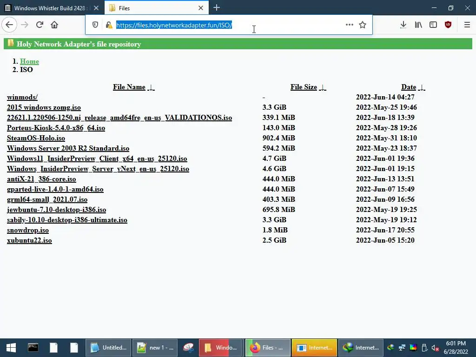Download Porteus-Kiosk-5.4.0-x86_64.iso
Screen dimensions: 476x357
click(x=56, y=128)
